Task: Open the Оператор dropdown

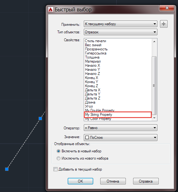Action: pyautogui.click(x=120, y=128)
